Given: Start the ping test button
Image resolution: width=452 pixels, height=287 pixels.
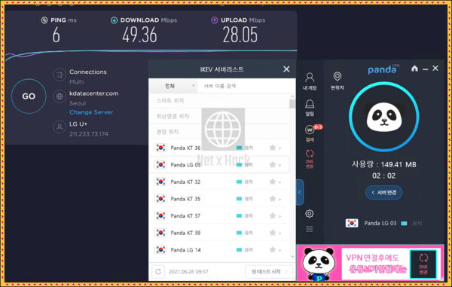Looking at the screenshot, I should (x=269, y=271).
